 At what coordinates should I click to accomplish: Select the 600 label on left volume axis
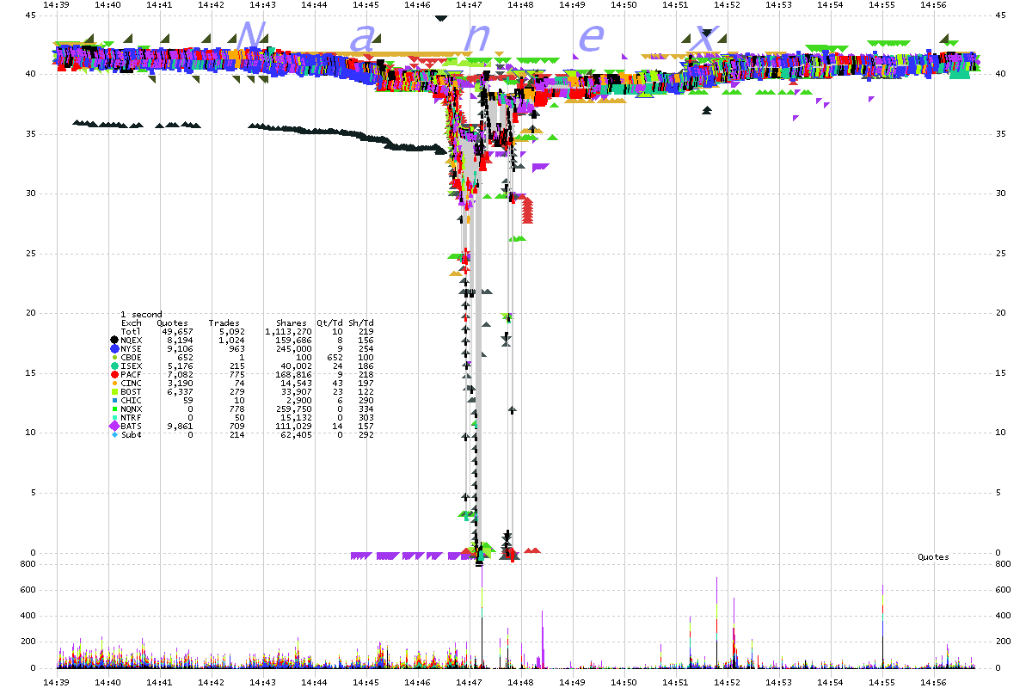pos(28,590)
